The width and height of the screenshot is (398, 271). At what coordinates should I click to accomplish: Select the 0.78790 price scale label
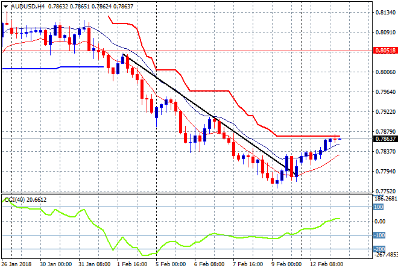385,131
